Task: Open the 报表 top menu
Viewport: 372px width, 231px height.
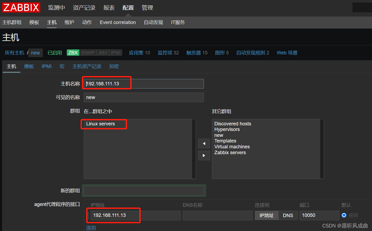Action: click(x=109, y=8)
